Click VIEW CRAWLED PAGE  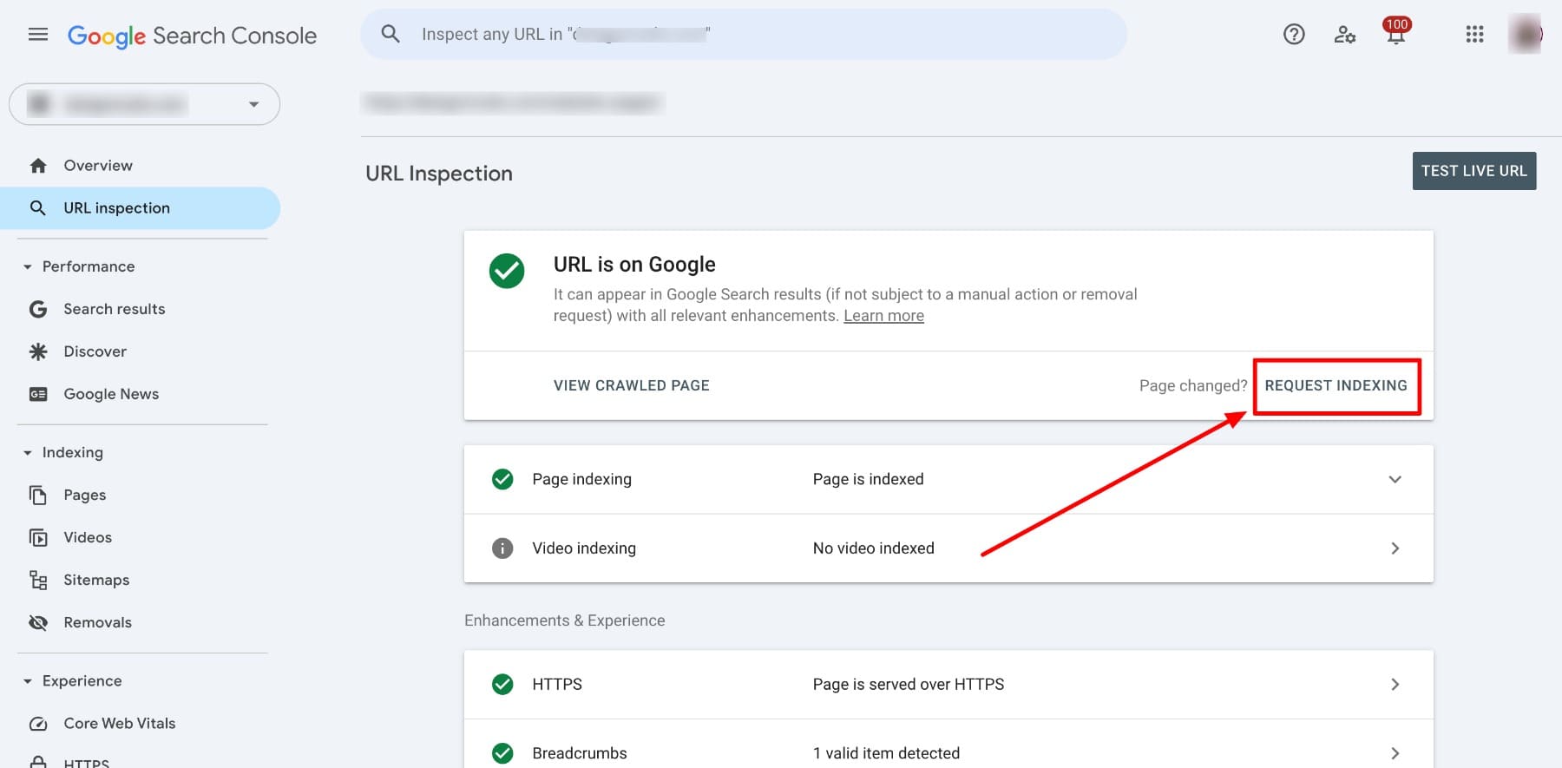point(632,385)
